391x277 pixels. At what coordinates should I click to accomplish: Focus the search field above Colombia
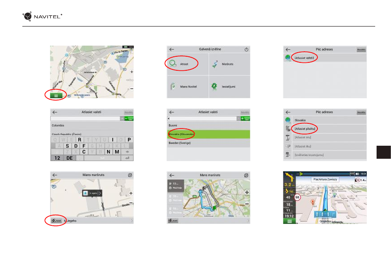click(x=85, y=119)
